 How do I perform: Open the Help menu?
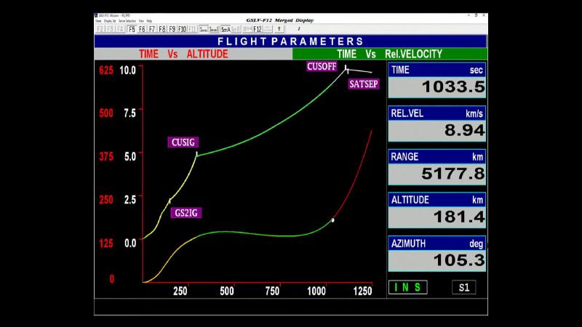tap(149, 21)
